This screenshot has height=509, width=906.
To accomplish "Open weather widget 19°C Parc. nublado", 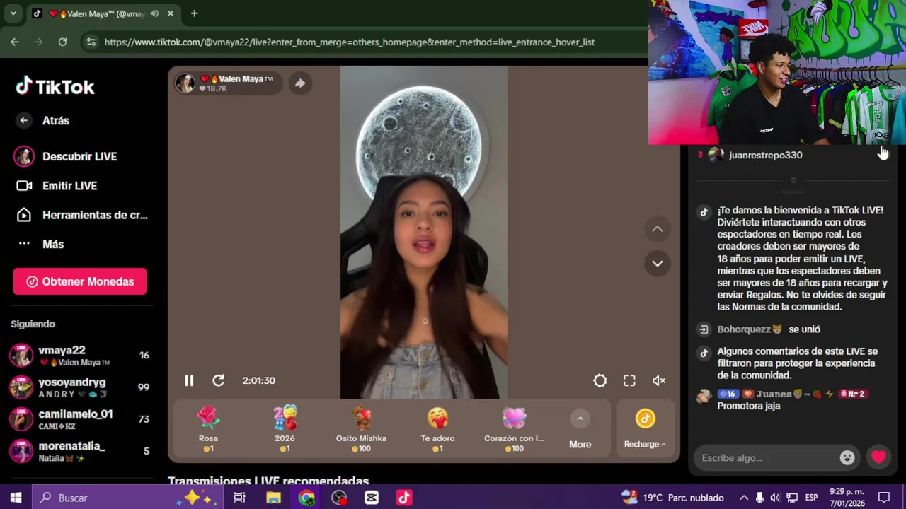I will [x=672, y=498].
